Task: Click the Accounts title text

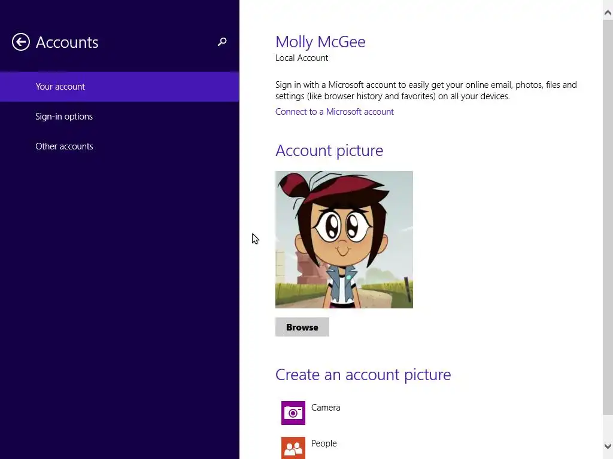Action: [67, 42]
